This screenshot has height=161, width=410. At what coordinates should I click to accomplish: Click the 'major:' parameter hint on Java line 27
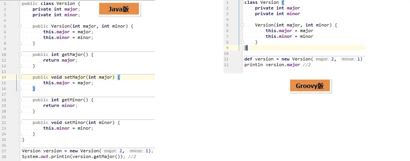click(x=111, y=151)
